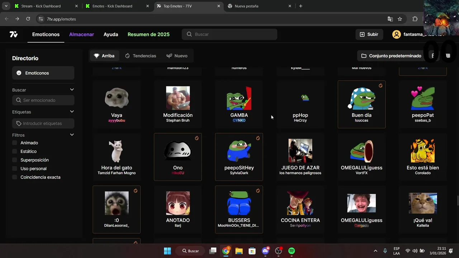459x258 pixels.
Task: Reload the page with the refresh icon
Action: pyautogui.click(x=28, y=19)
